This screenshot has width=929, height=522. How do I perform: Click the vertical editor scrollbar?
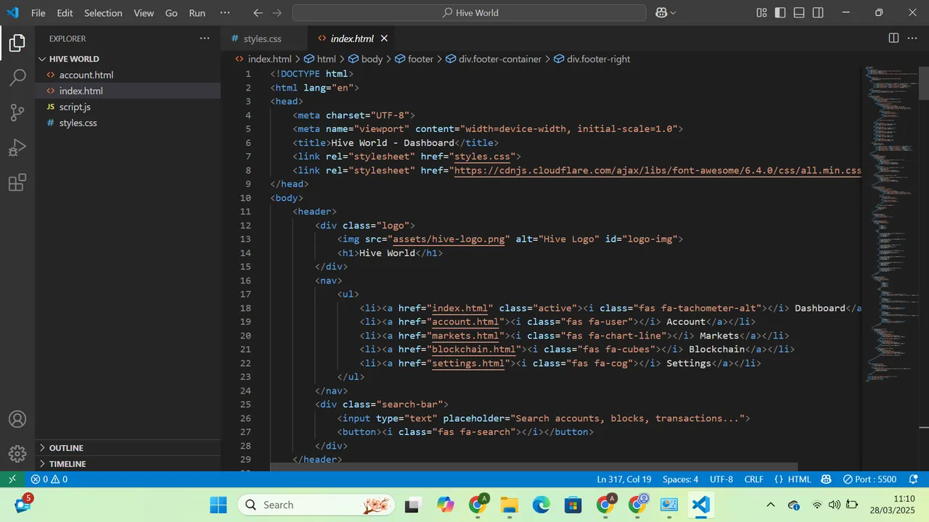click(x=924, y=83)
